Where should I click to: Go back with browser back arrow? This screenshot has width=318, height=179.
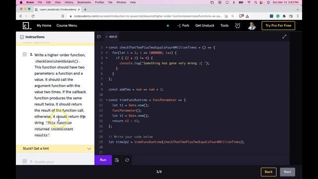[x=20, y=16]
